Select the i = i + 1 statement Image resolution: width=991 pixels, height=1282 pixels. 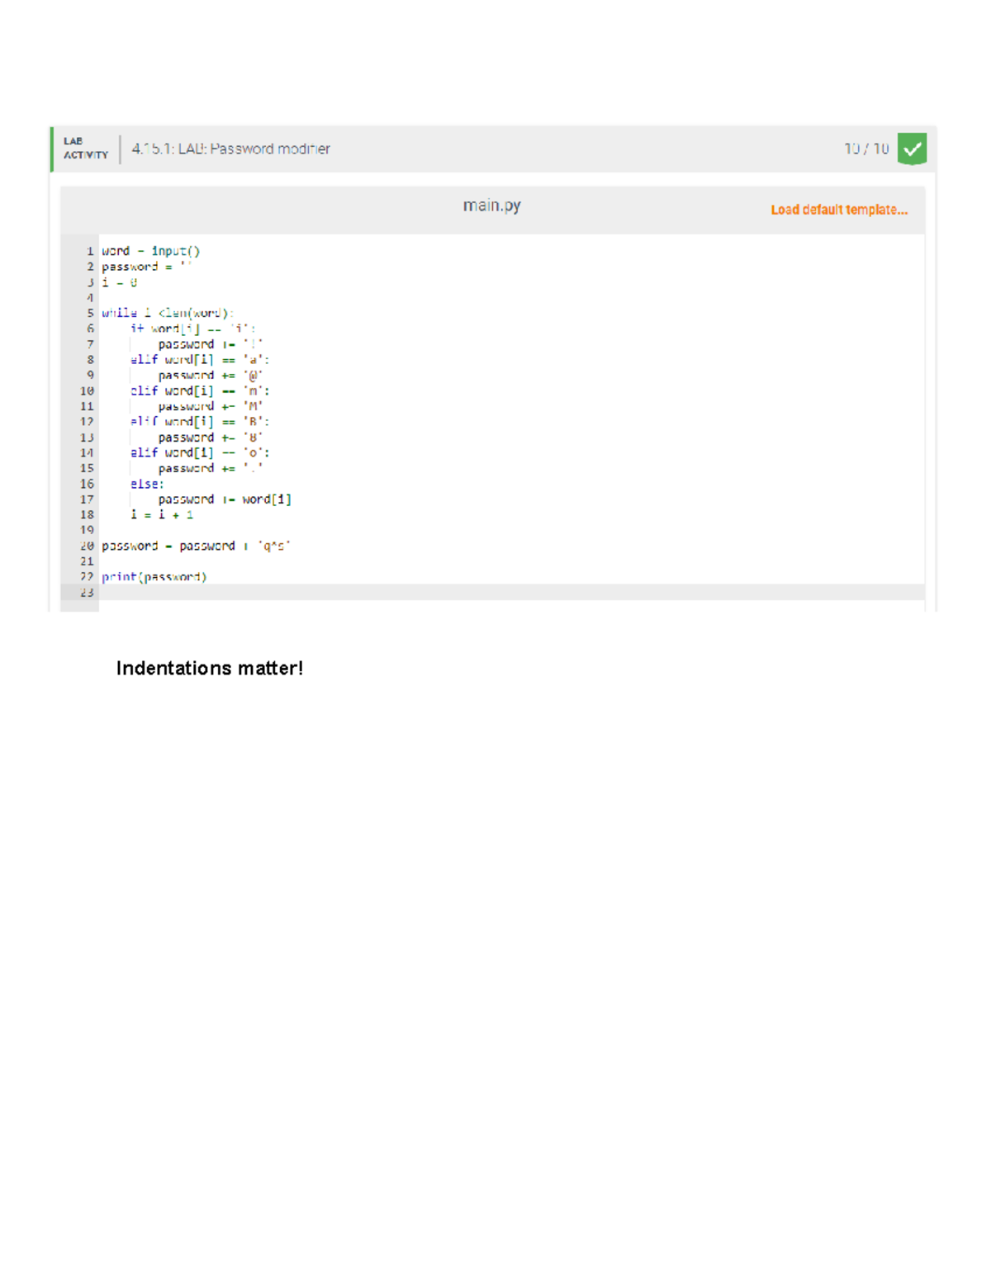click(163, 514)
